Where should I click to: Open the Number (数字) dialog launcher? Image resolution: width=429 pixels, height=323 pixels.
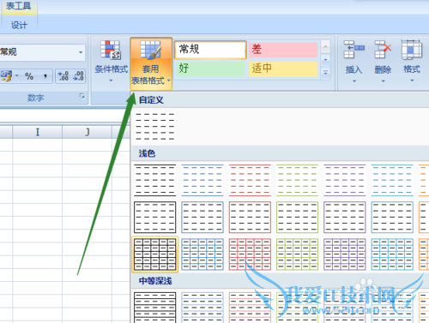[82, 96]
